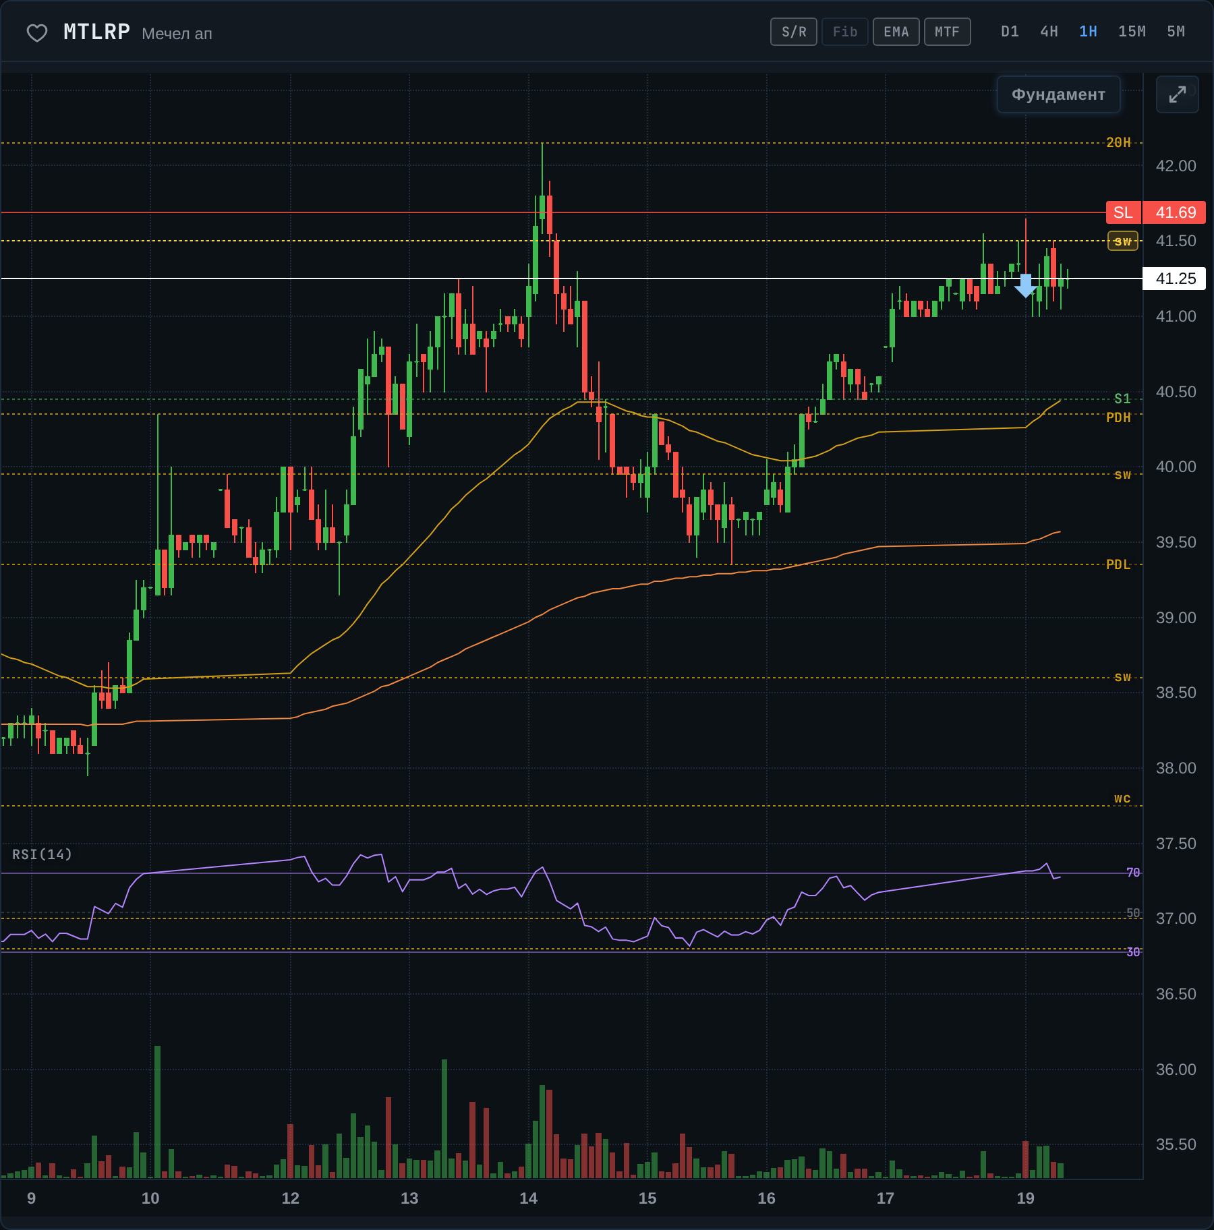Screen dimensions: 1214x1230
Task: Click the RSI 30 level label
Action: pos(1133,951)
